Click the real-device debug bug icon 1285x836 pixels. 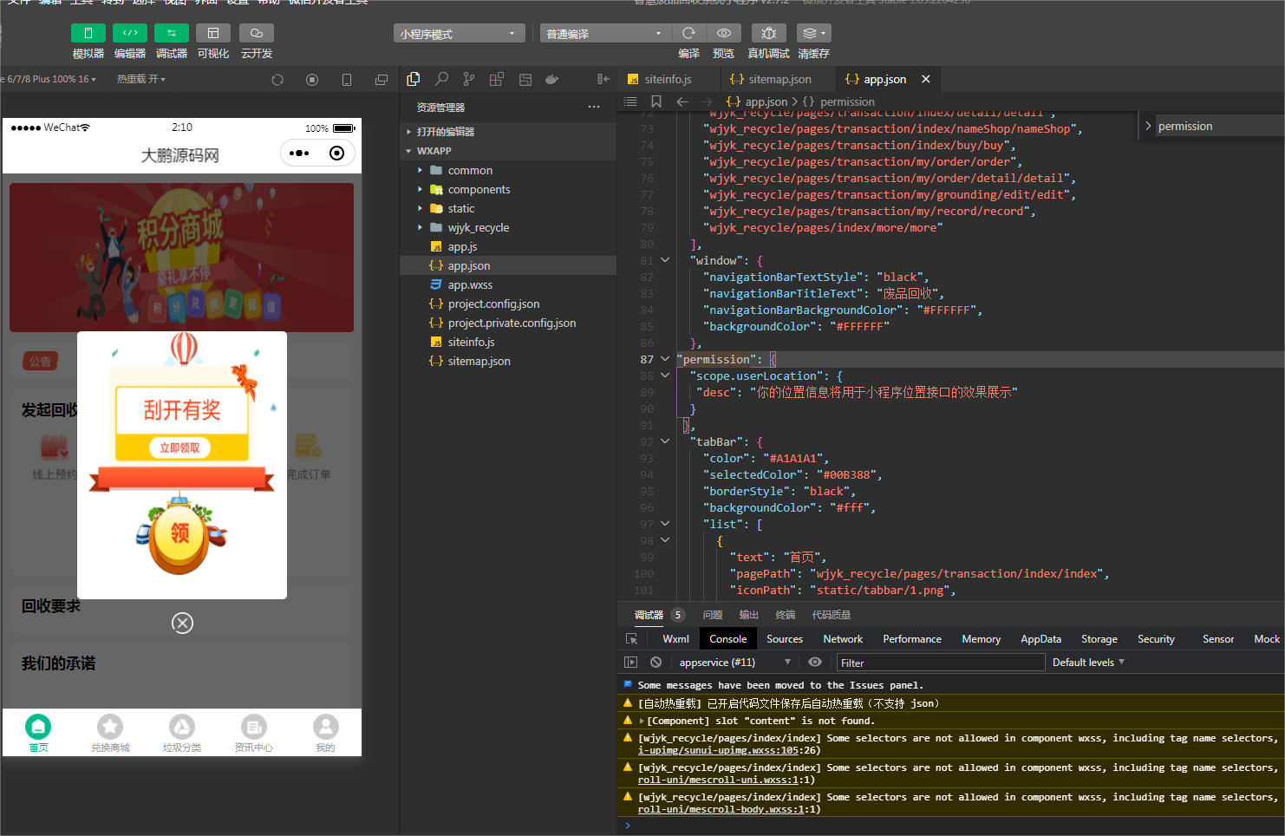[x=768, y=33]
